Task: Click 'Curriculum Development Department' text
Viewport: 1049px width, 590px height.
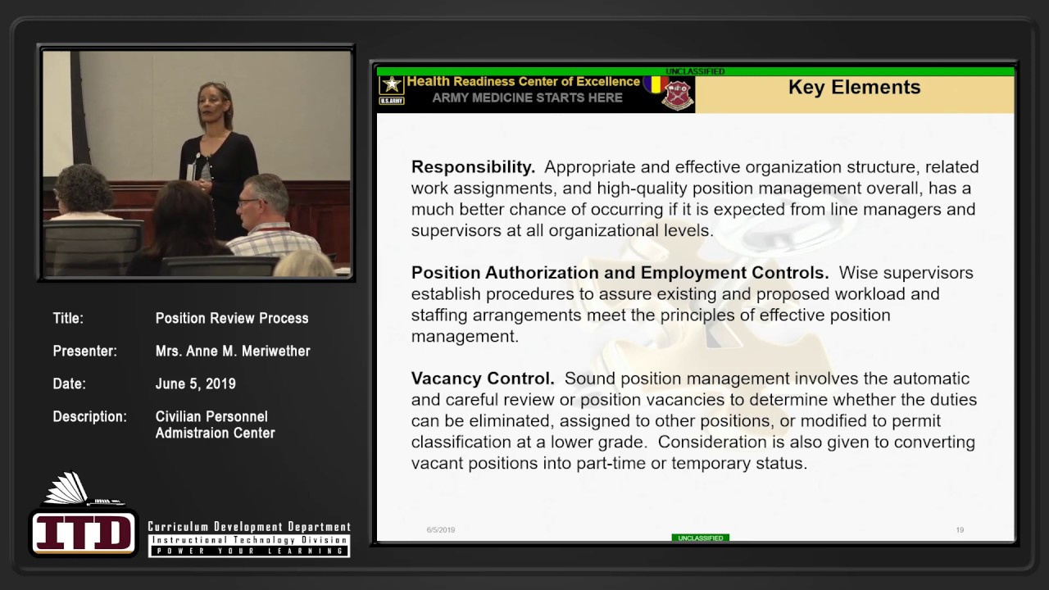Action: coord(249,527)
